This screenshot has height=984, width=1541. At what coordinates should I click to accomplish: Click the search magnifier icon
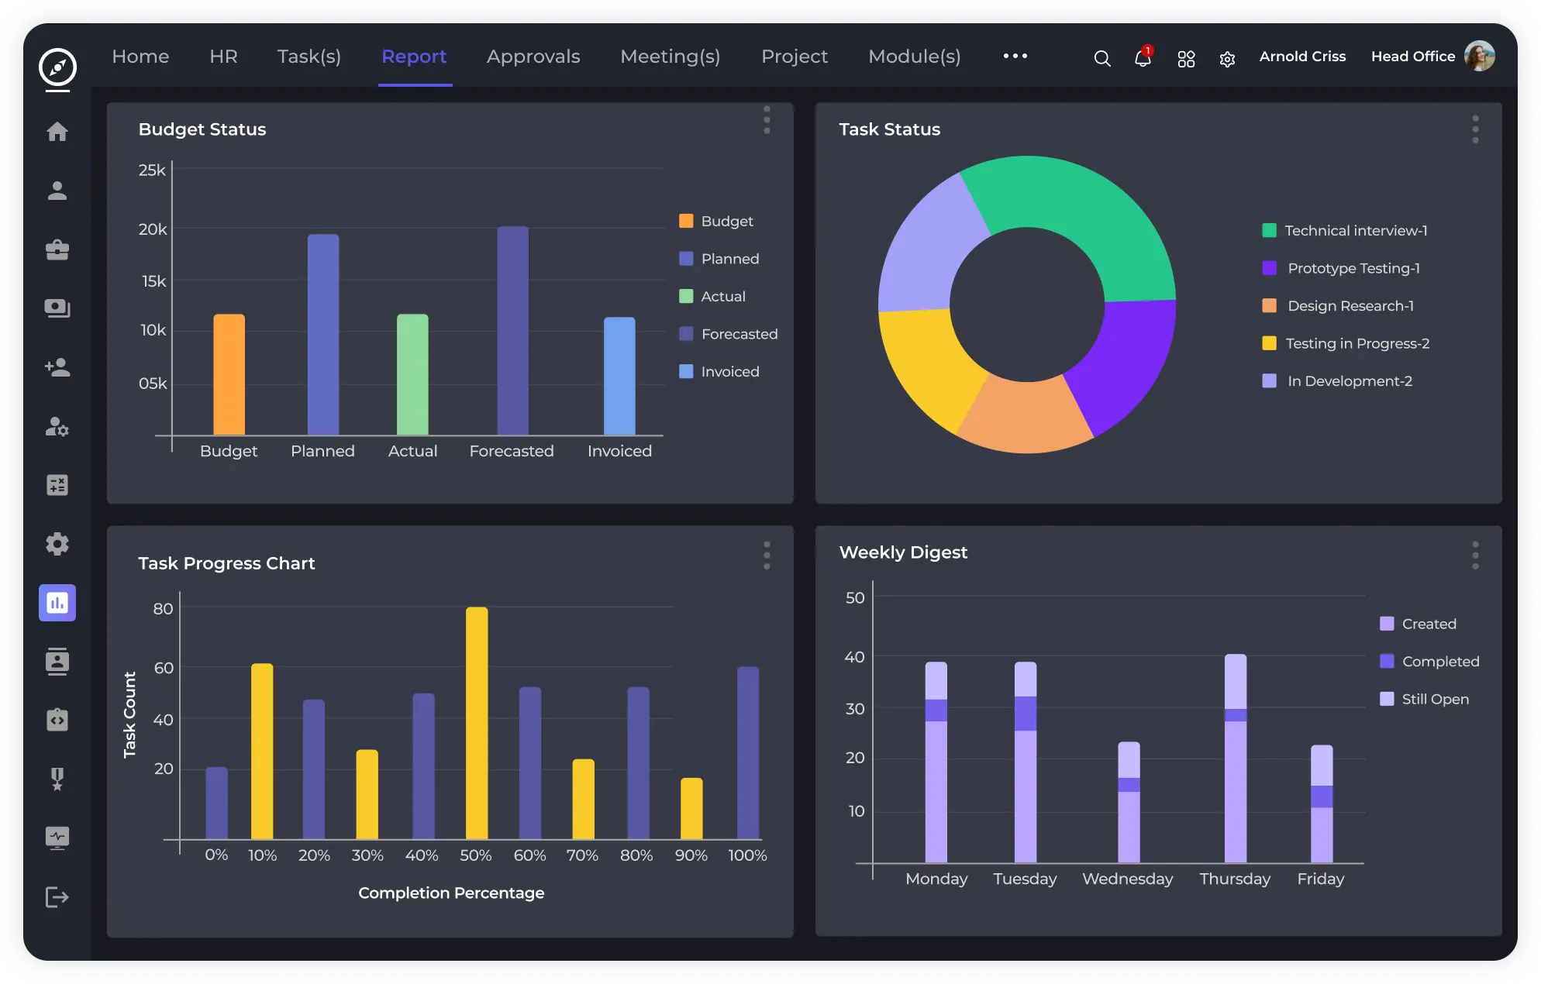point(1102,58)
